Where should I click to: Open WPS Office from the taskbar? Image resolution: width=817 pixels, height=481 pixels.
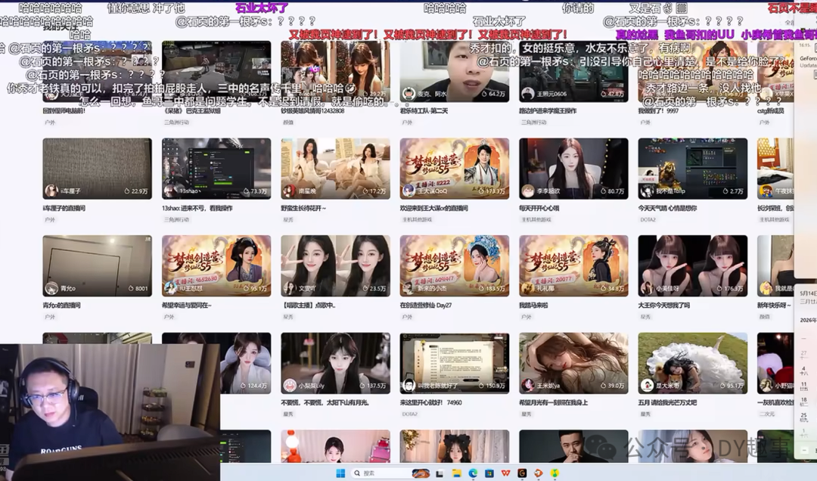[505, 473]
